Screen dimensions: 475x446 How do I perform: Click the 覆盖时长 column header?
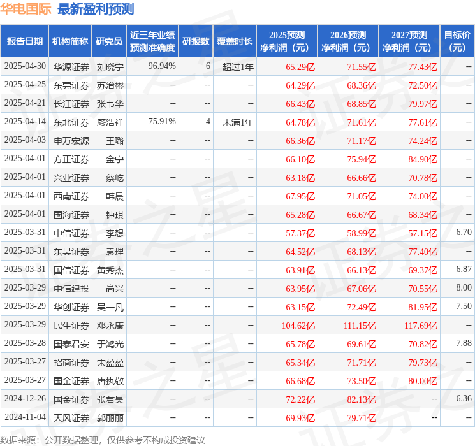(235, 41)
